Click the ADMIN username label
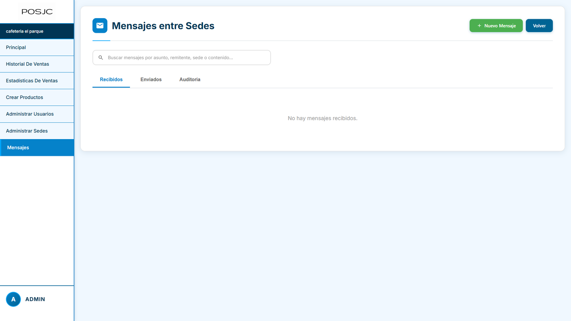571x321 pixels. tap(35, 299)
